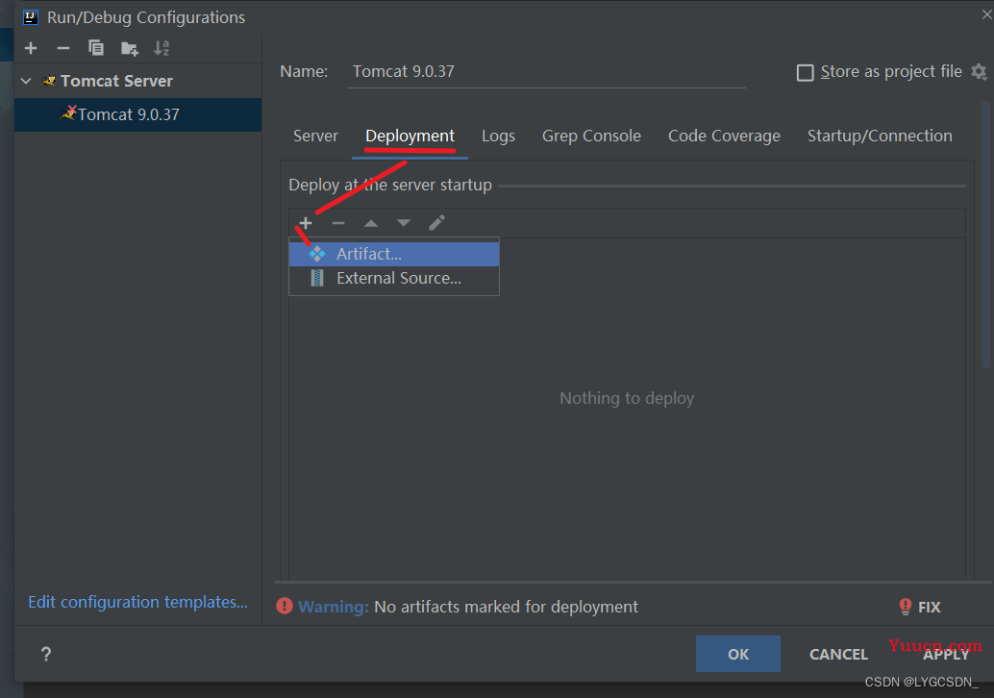Move deployment item up

click(x=371, y=223)
